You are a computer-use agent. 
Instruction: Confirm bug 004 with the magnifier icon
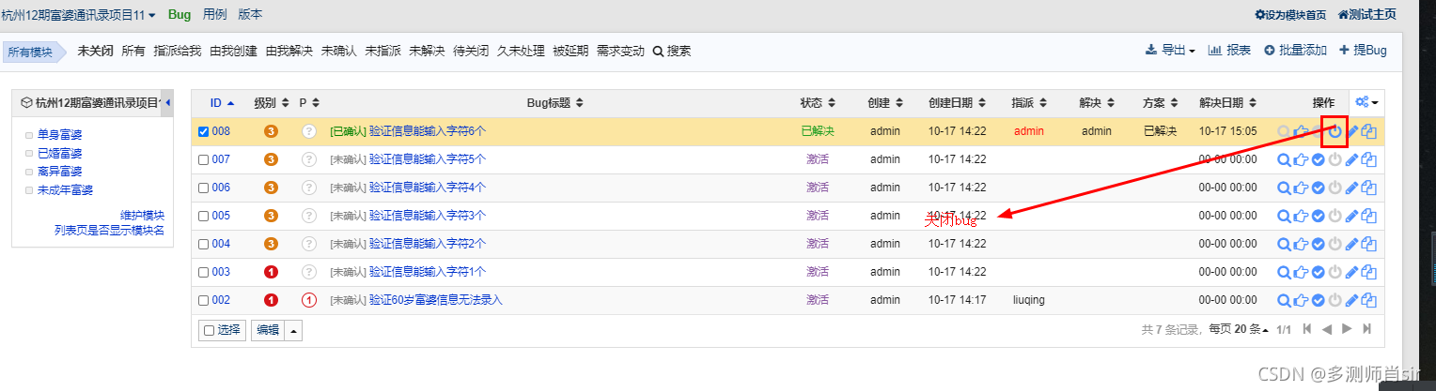click(x=1284, y=244)
